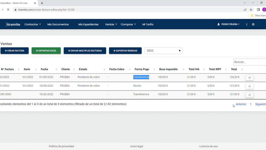The width and height of the screenshot is (266, 150).
Task: Go to Mis Expedientes
Action: click(88, 24)
